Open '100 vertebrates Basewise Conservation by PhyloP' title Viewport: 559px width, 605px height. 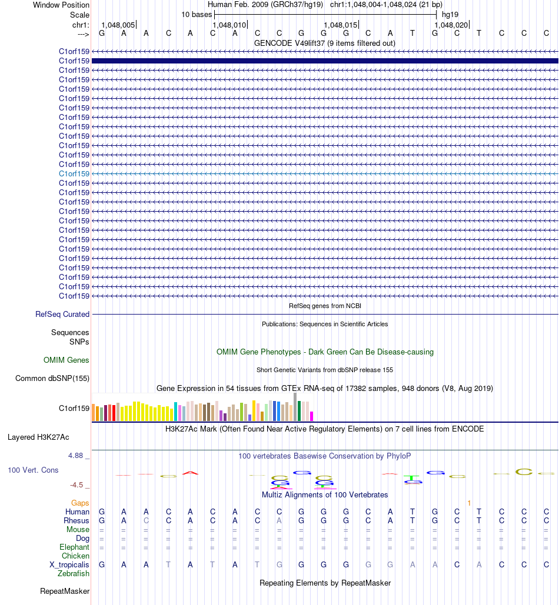[x=325, y=456]
